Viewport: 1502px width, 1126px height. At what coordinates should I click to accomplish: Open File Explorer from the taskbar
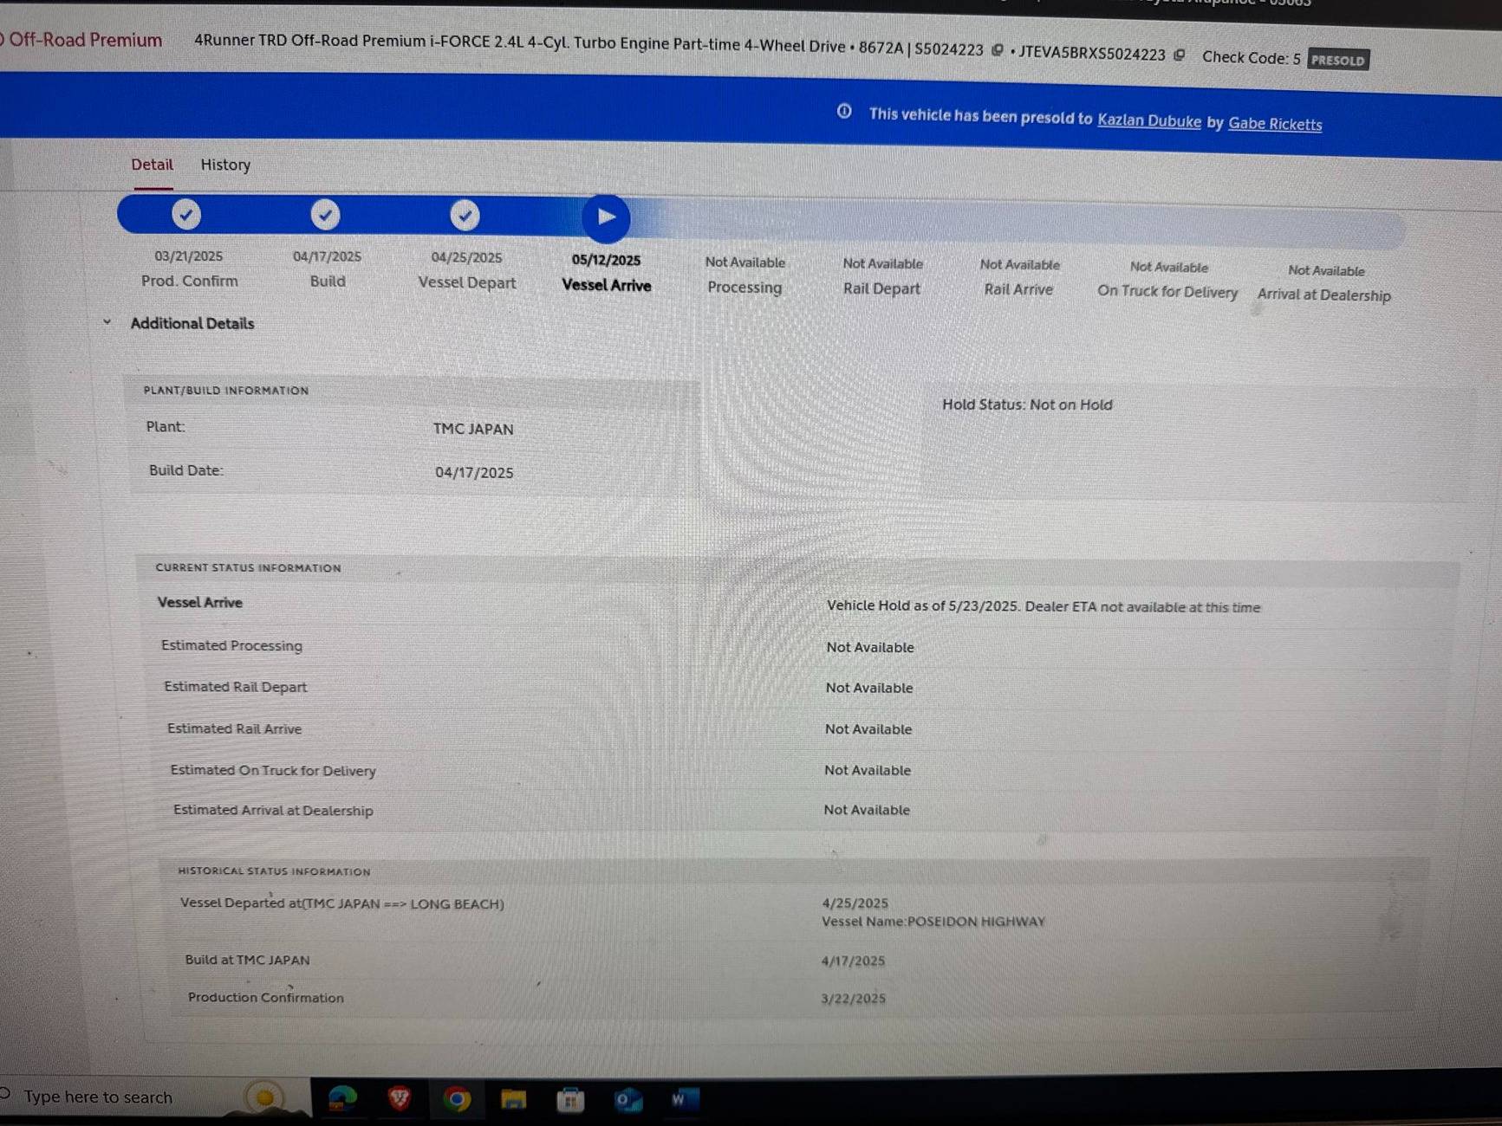tap(513, 1100)
